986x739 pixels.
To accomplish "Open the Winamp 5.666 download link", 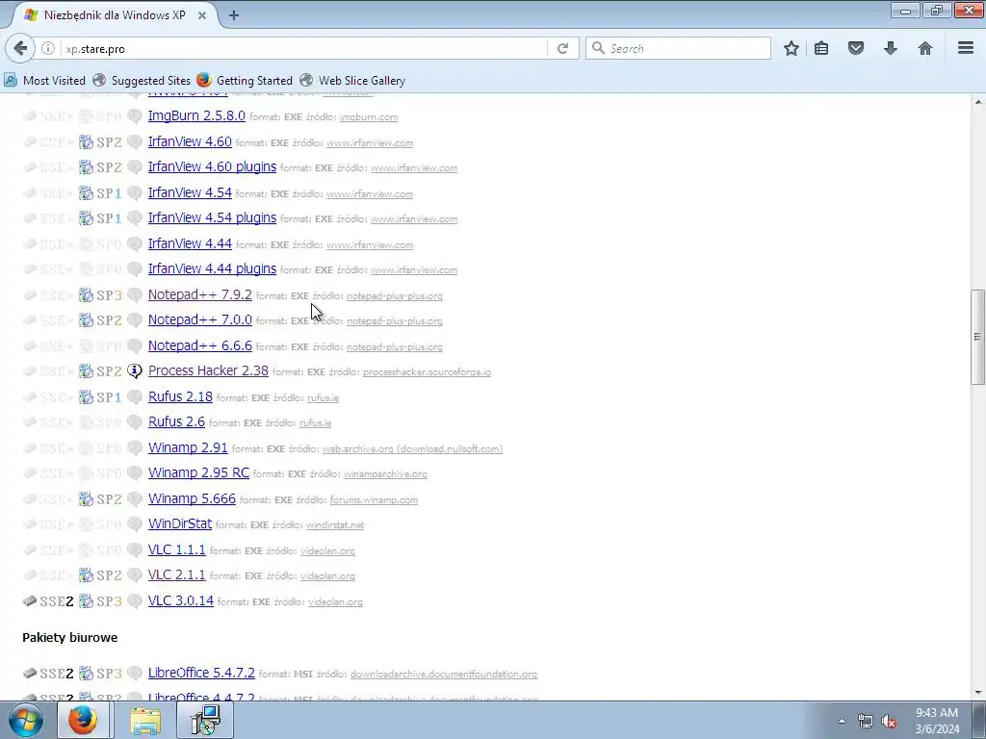I will 192,498.
